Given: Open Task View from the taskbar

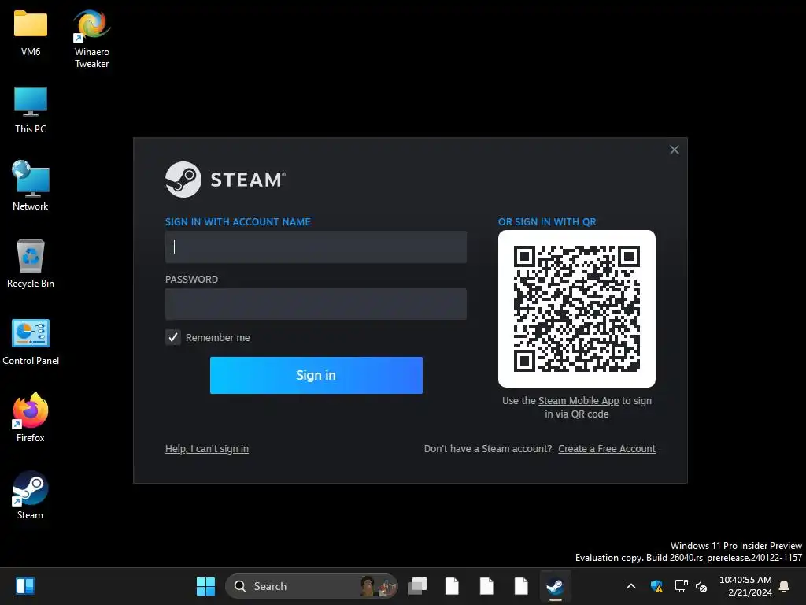Looking at the screenshot, I should (417, 586).
